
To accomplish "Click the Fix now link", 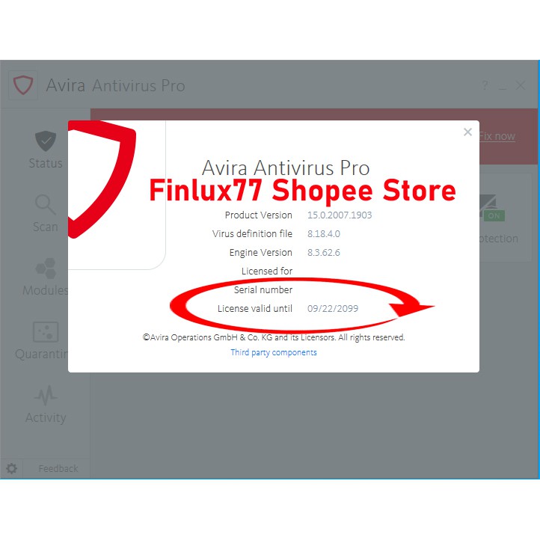I will [497, 136].
